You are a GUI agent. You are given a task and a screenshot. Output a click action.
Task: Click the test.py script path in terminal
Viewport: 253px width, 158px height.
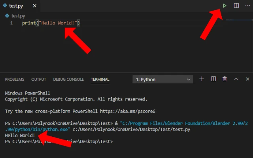(x=131, y=130)
